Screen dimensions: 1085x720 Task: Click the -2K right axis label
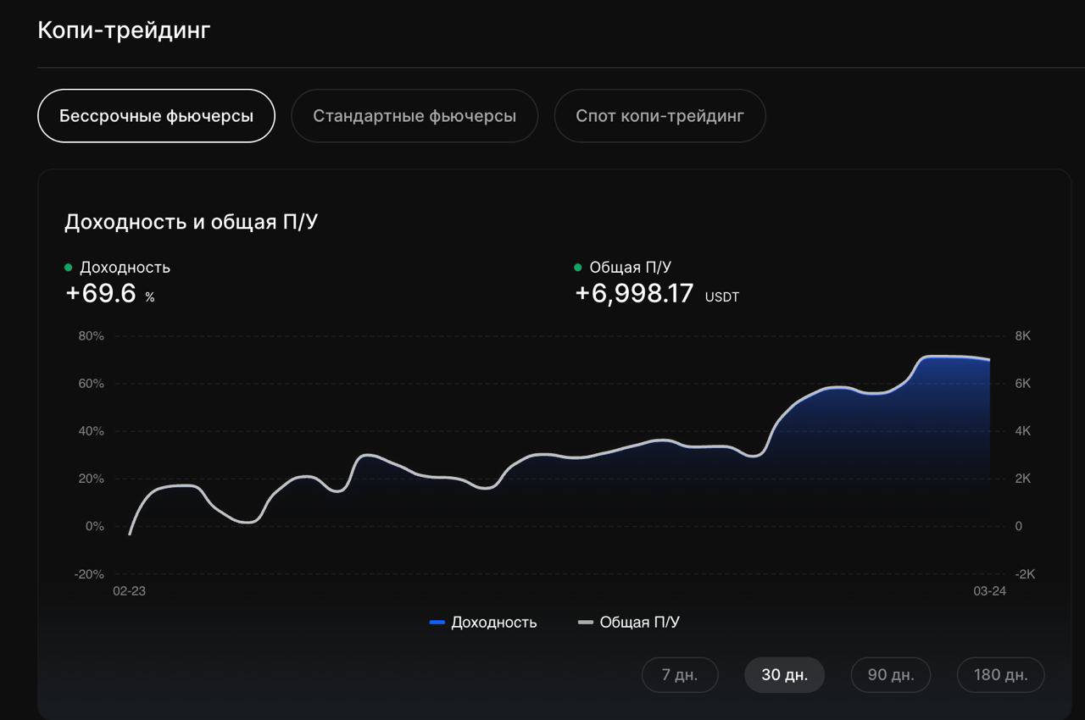click(x=1025, y=574)
